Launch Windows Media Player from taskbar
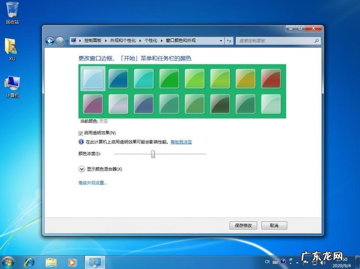This screenshot has height=269, width=360. pyautogui.click(x=72, y=262)
